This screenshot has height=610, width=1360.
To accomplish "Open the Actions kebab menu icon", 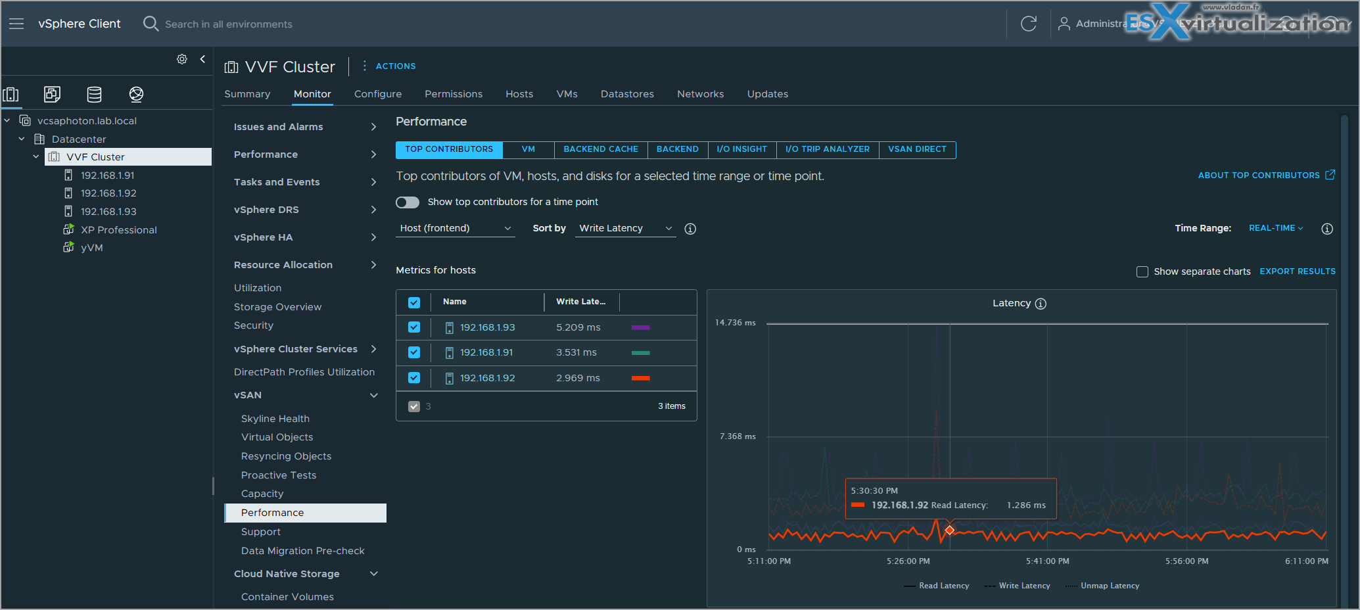I will coord(364,66).
